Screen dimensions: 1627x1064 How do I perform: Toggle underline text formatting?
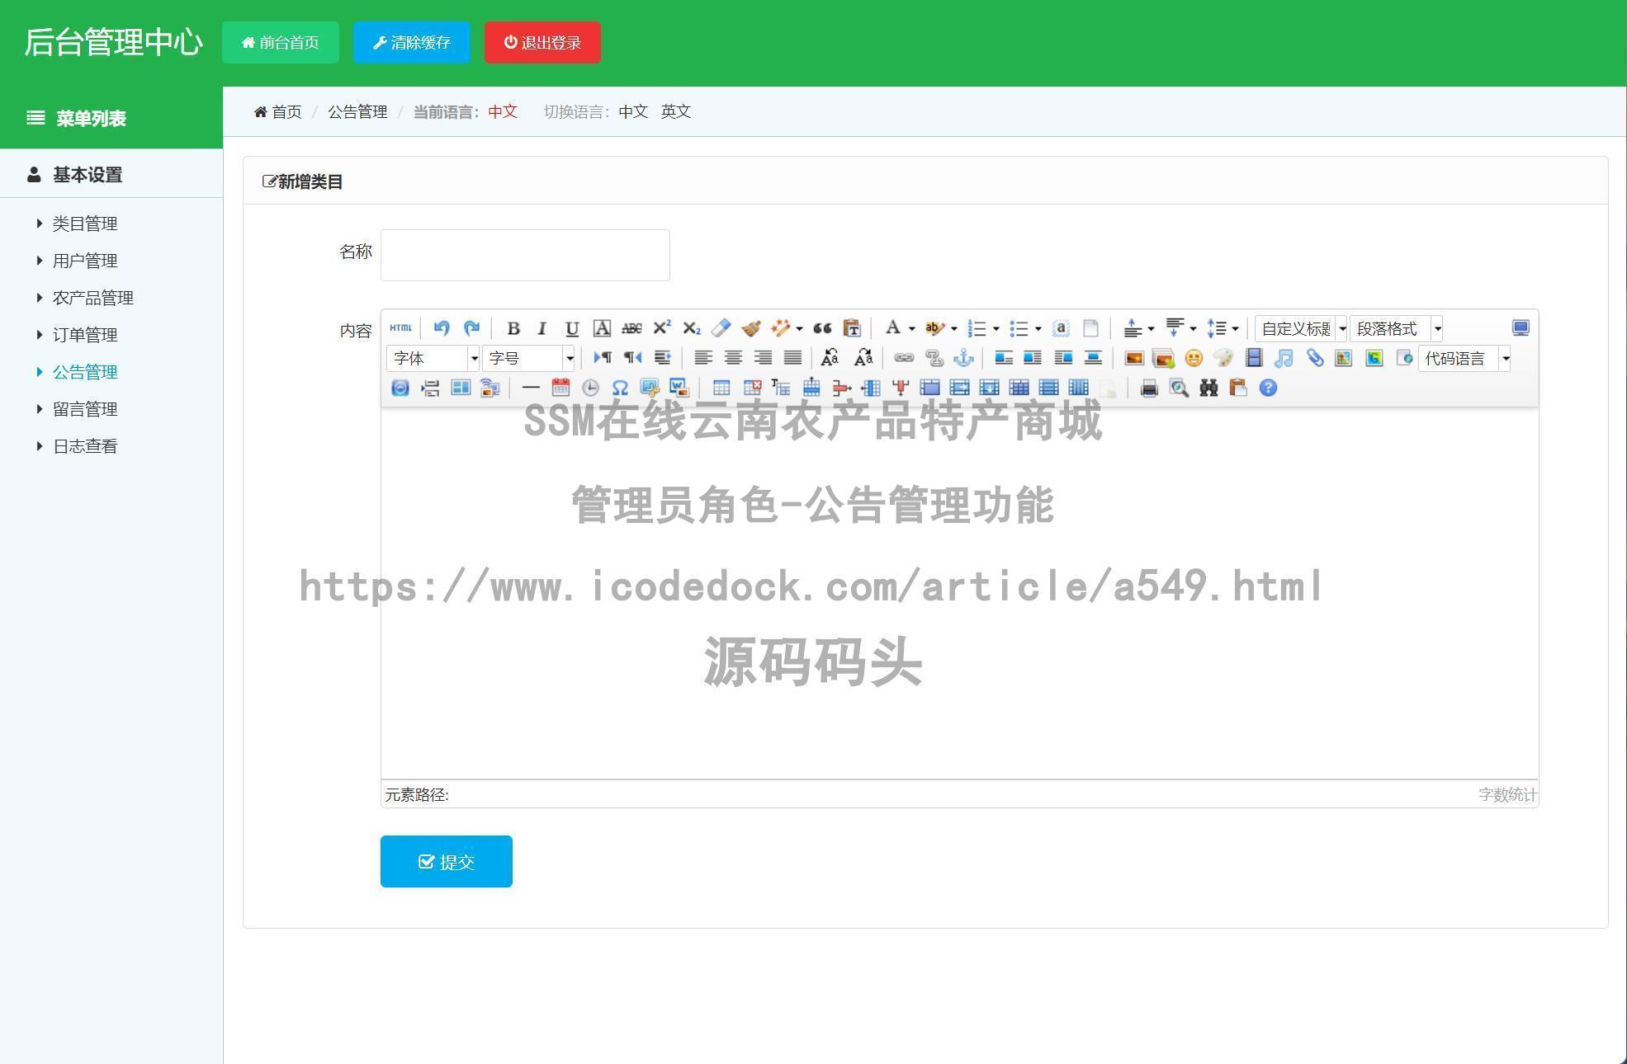[571, 328]
